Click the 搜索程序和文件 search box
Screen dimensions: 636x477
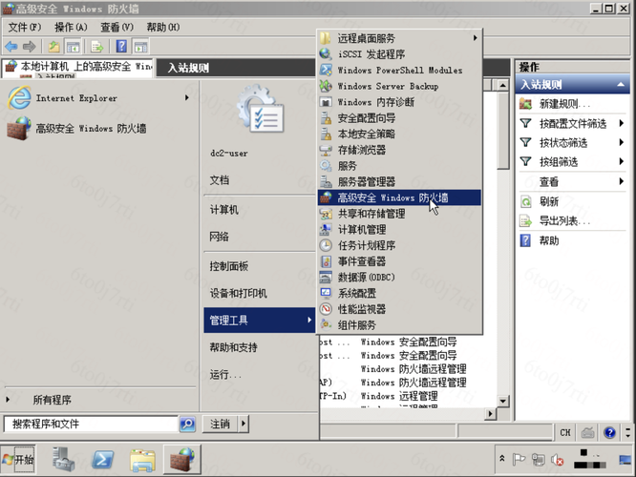91,424
